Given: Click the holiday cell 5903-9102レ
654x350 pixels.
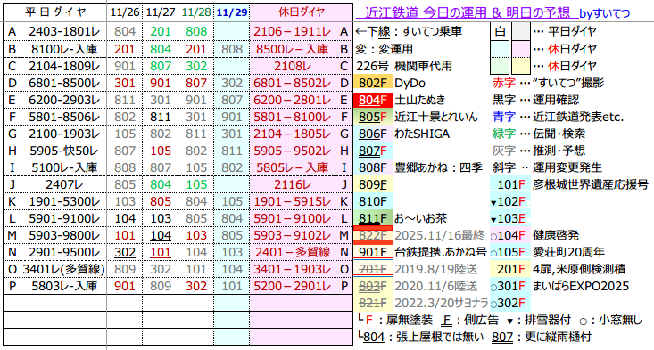Looking at the screenshot, I should (293, 235).
